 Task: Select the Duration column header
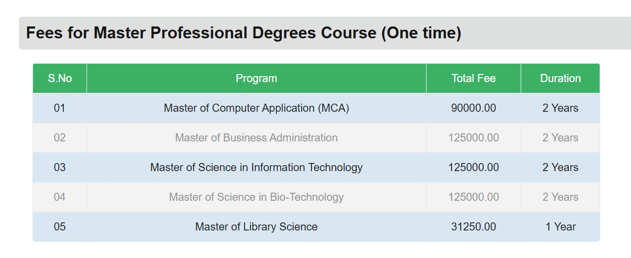tap(560, 78)
